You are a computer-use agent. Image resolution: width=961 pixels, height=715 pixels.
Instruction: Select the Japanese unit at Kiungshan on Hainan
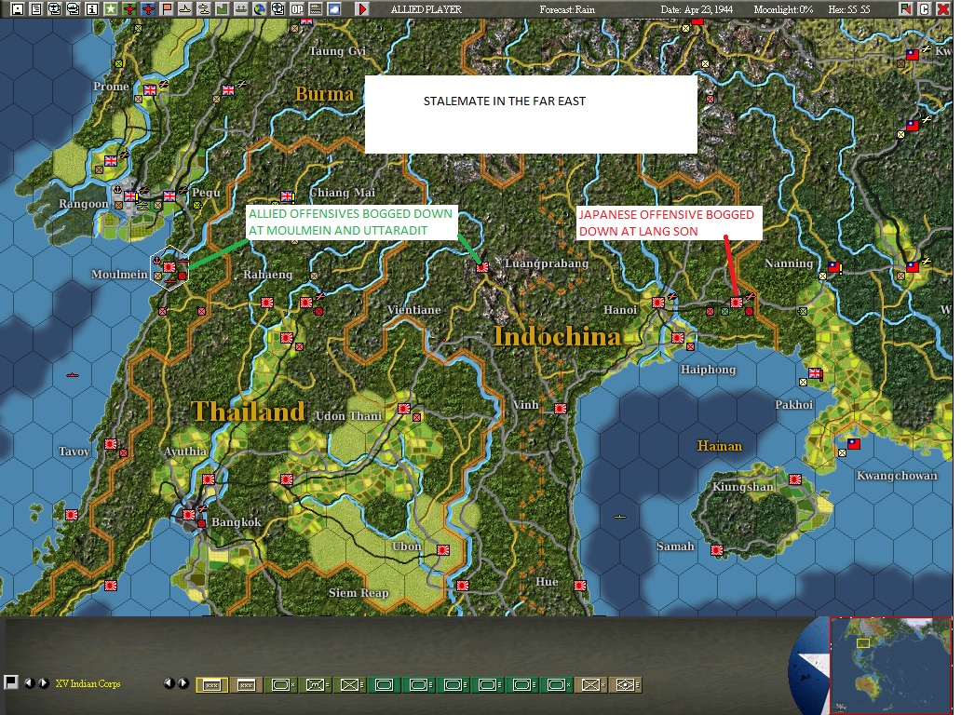(x=795, y=479)
